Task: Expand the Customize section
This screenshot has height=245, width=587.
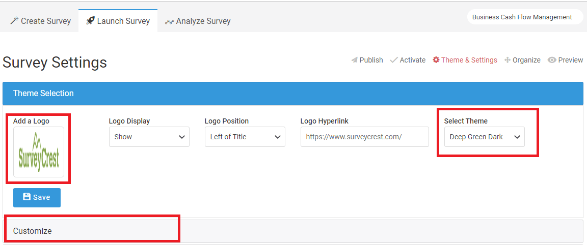Action: tap(293, 231)
